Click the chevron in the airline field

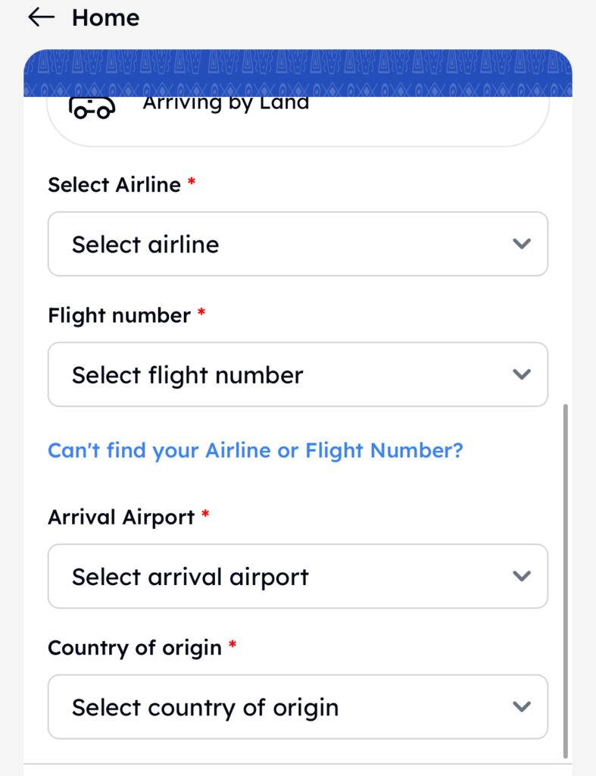pos(521,244)
